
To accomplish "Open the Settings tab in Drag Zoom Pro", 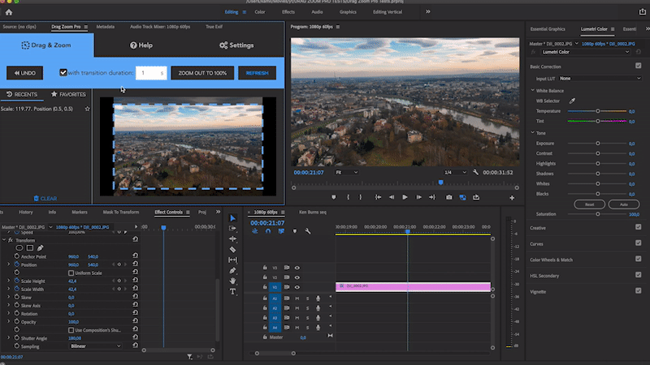I will [236, 45].
